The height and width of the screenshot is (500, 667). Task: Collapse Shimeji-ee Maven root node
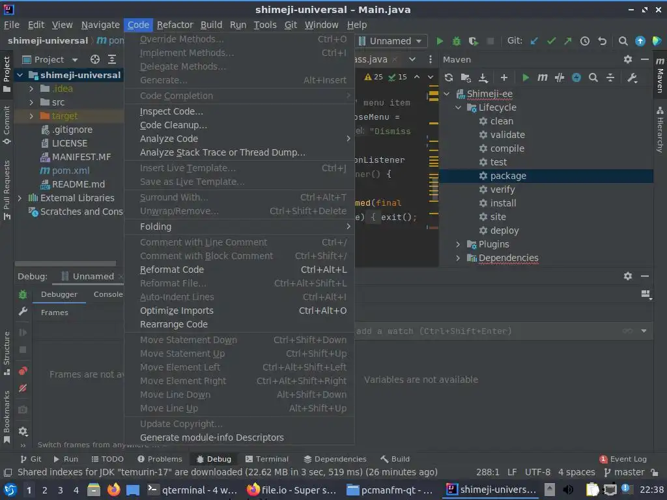click(447, 94)
